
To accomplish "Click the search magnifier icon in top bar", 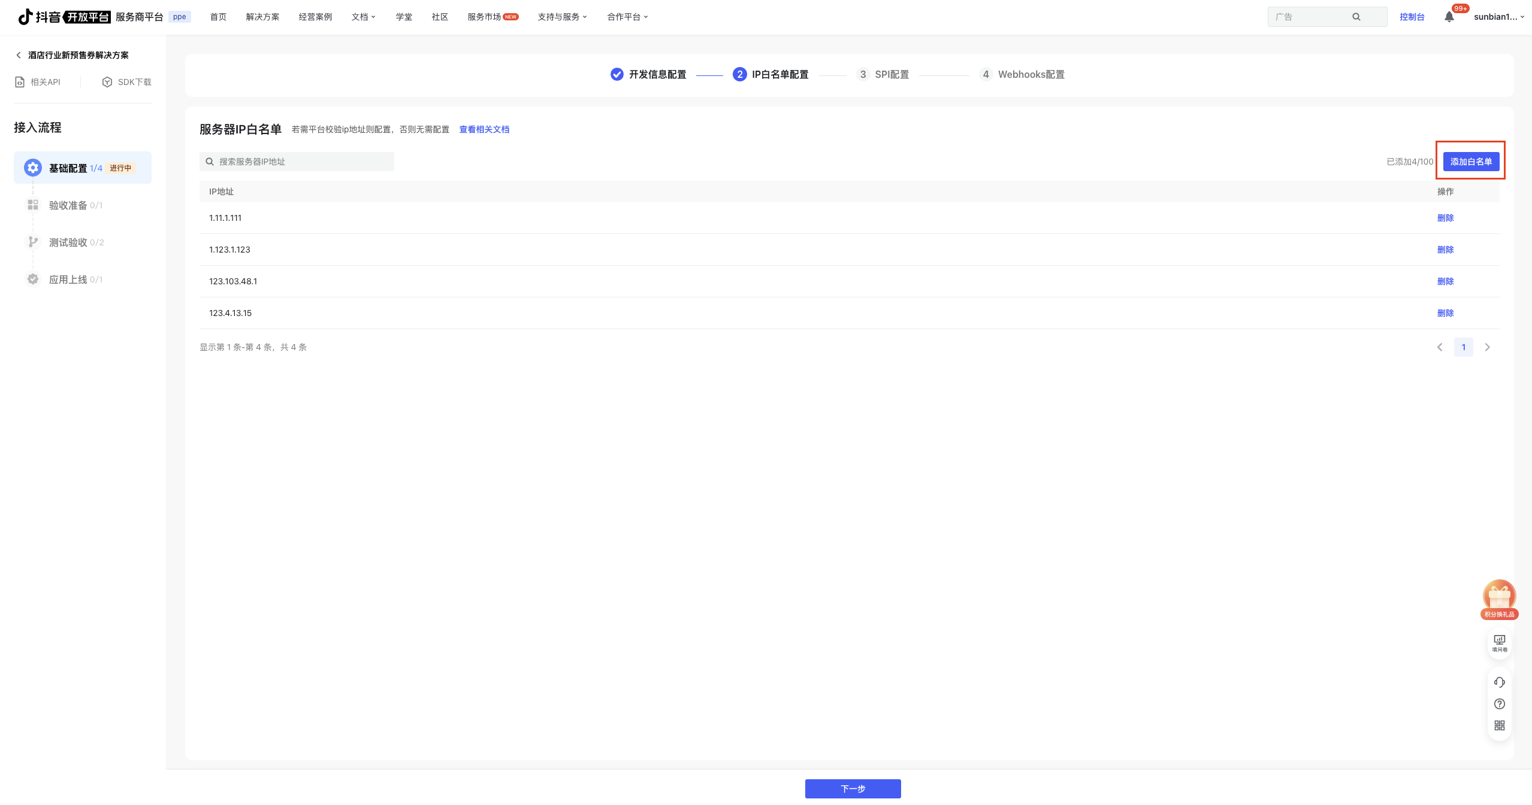I will 1356,17.
